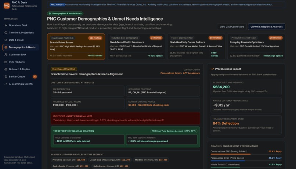Click the Demographics & Needs sidebar icon

[x=6, y=47]
